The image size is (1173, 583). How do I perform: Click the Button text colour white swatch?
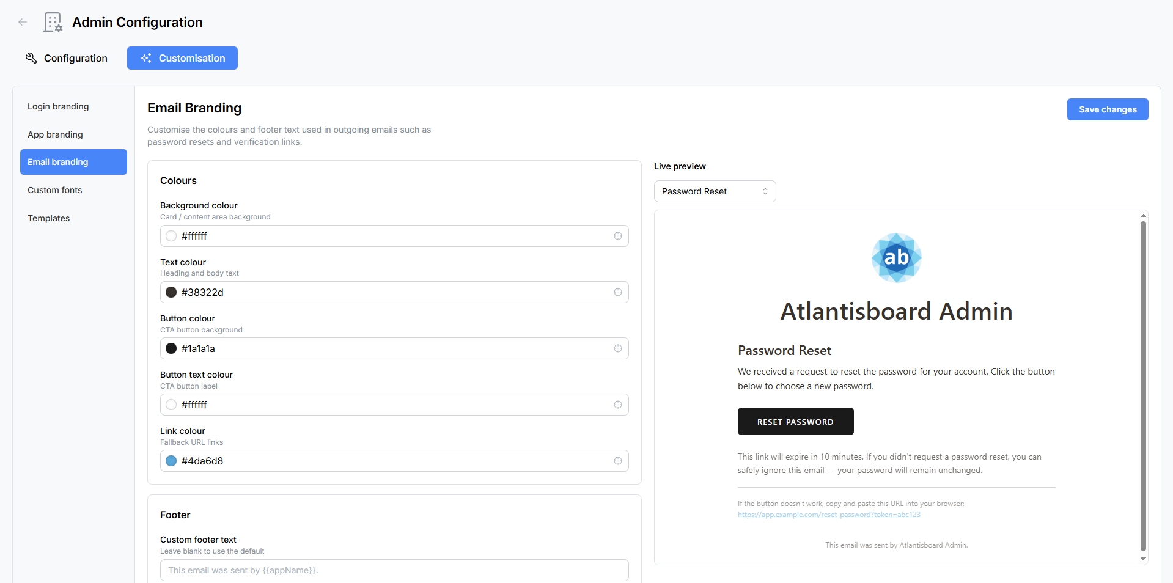[x=171, y=405]
